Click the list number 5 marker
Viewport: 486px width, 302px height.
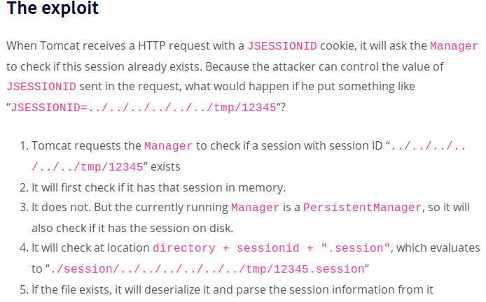[23, 289]
